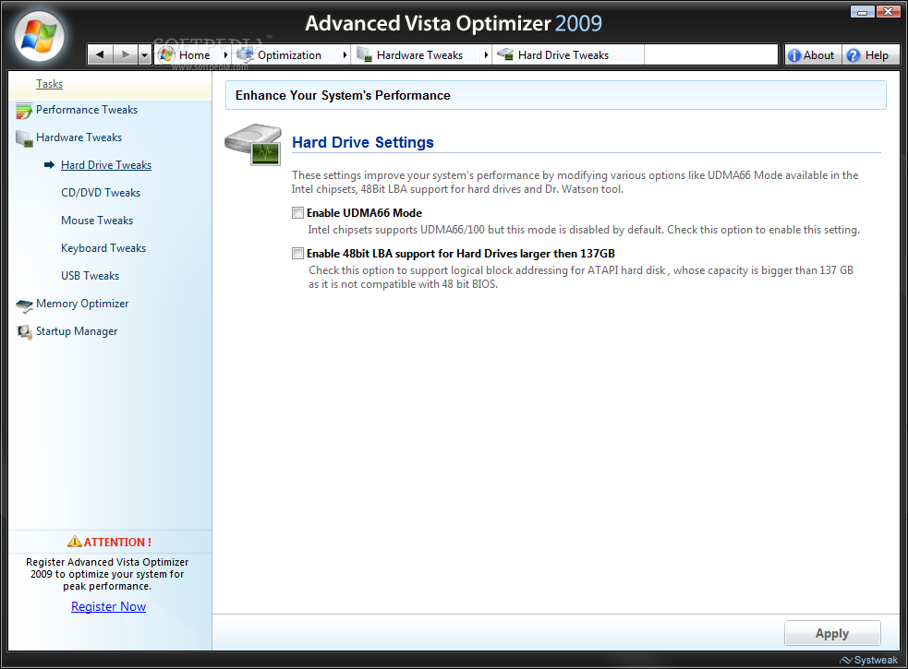Close the Advanced Vista Optimizer window
The image size is (908, 669).
888,11
